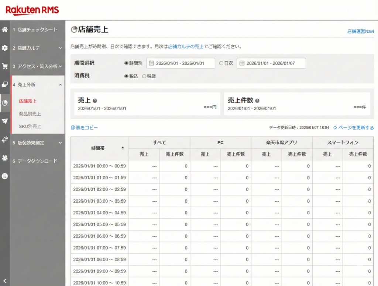Click the megaphone promotion sidebar icon
The width and height of the screenshot is (378, 286).
4,139
